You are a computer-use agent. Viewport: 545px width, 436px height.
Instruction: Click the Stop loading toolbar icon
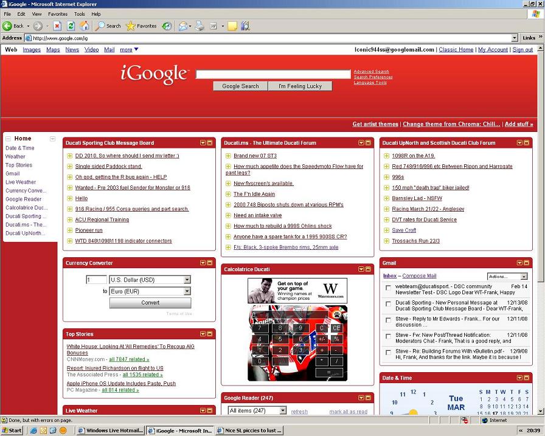click(x=57, y=26)
